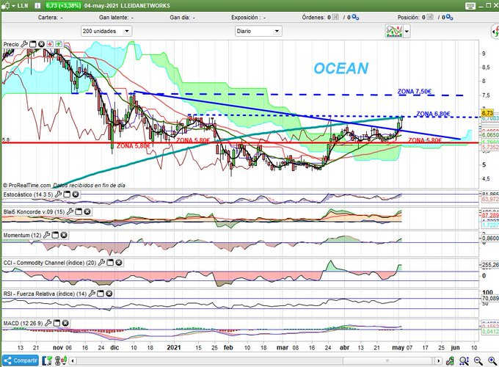Image resolution: width=499 pixels, height=367 pixels.
Task: Open CCI indicator settings wrench
Action: (101, 263)
